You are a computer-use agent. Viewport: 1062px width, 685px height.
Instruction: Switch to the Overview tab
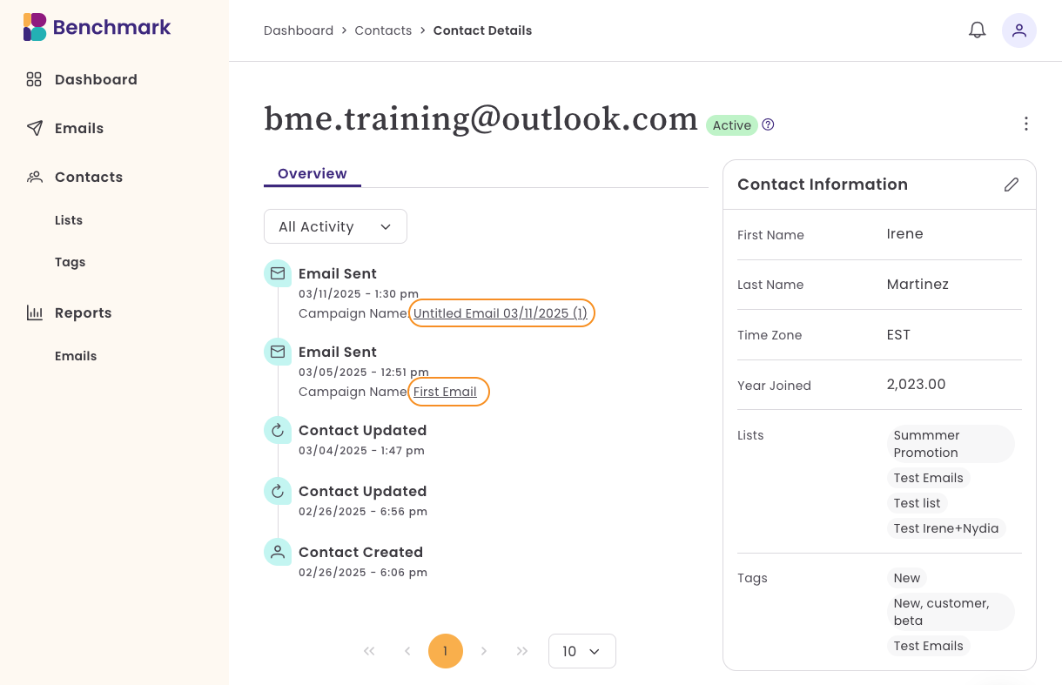(x=312, y=173)
